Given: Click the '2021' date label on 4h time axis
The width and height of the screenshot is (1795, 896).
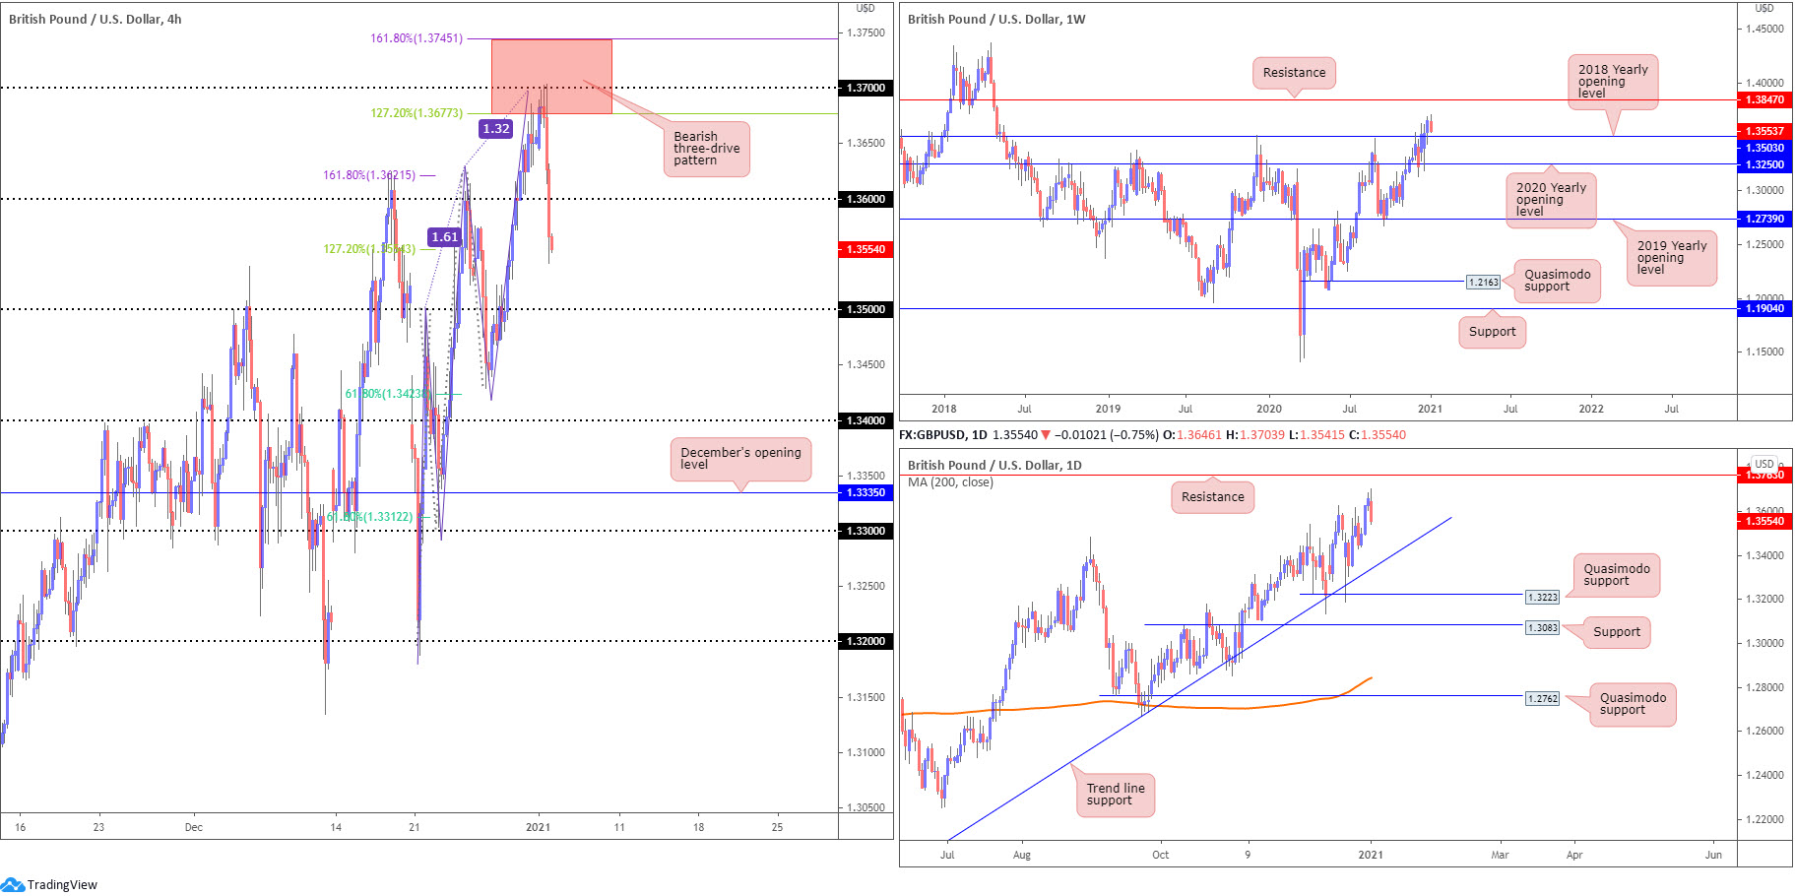Looking at the screenshot, I should coord(538,827).
